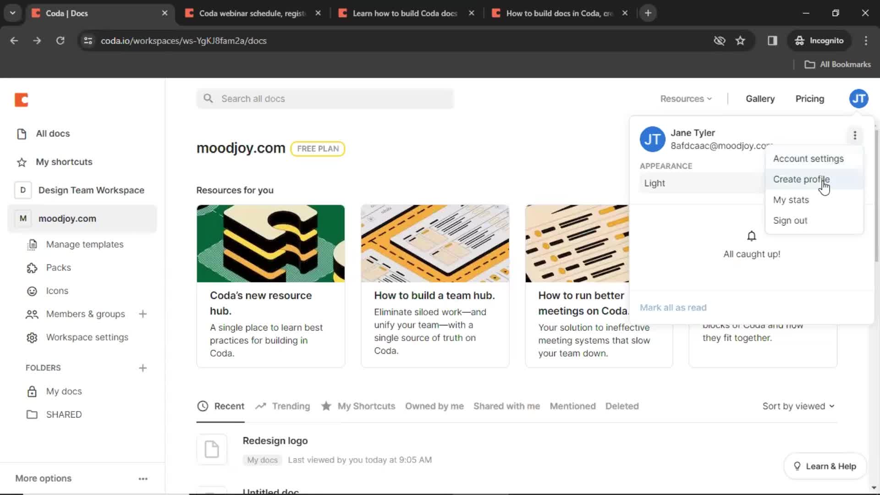The height and width of the screenshot is (495, 880).
Task: Click Mark all as read link
Action: click(673, 308)
